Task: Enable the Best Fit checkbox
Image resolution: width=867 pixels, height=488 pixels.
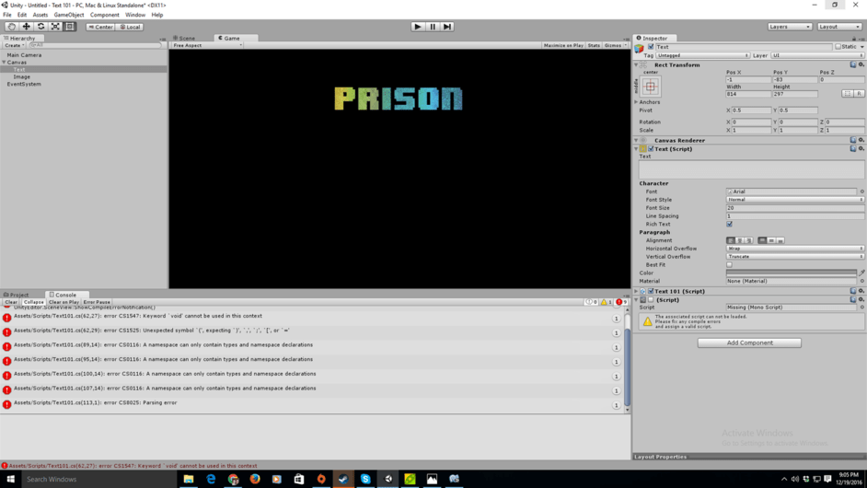Action: pyautogui.click(x=729, y=265)
